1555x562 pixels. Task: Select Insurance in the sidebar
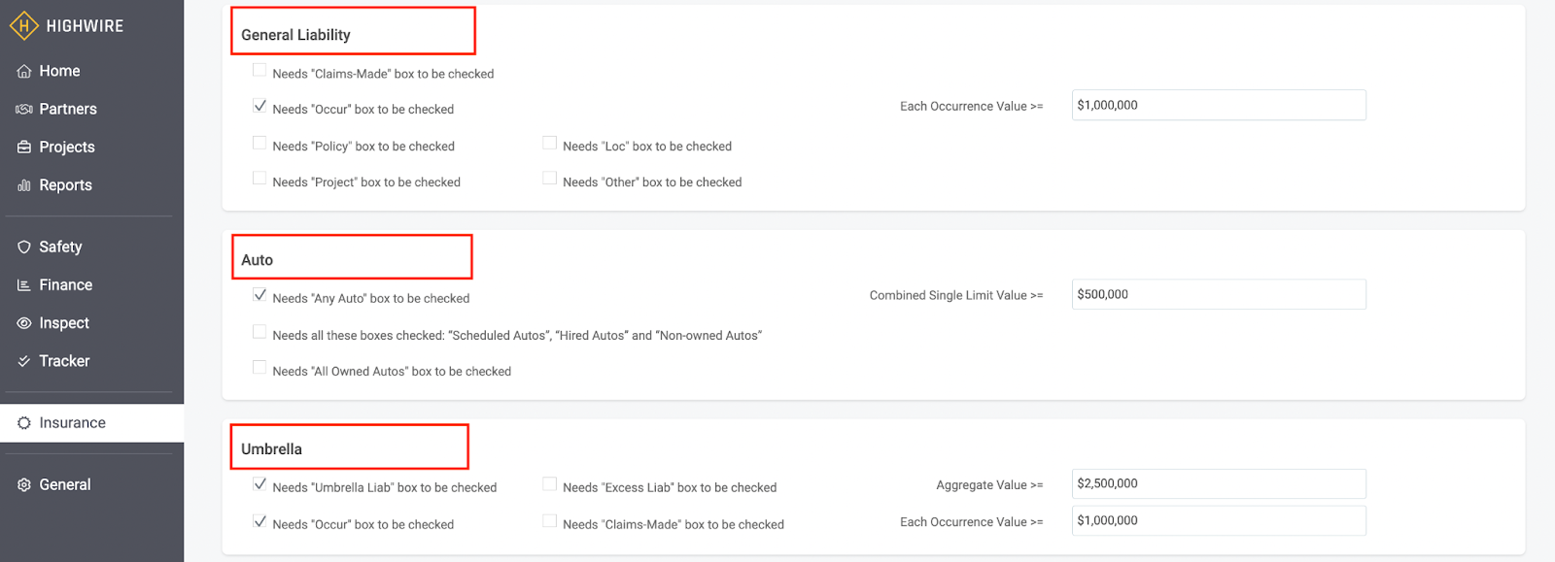point(92,423)
